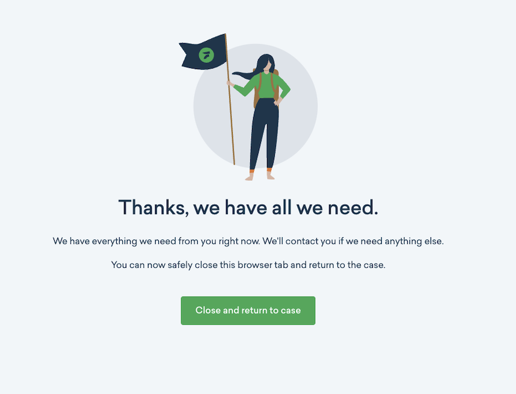
Task: Click the woman's face in the illustration
Action: pyautogui.click(x=268, y=65)
